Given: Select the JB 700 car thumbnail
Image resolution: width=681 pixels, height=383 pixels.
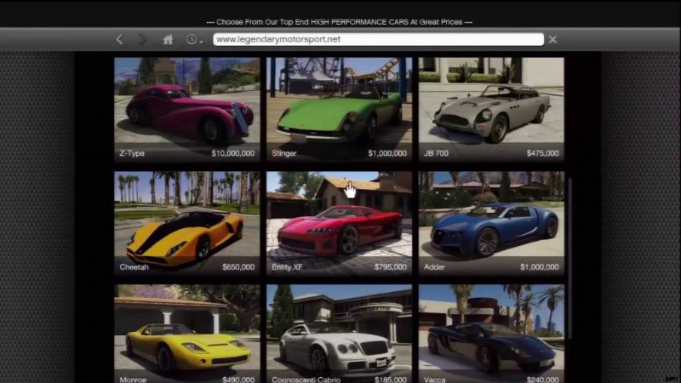Looking at the screenshot, I should pos(491,110).
